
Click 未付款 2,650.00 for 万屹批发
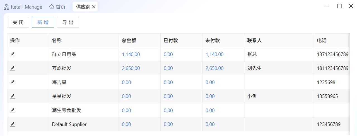click(214, 68)
